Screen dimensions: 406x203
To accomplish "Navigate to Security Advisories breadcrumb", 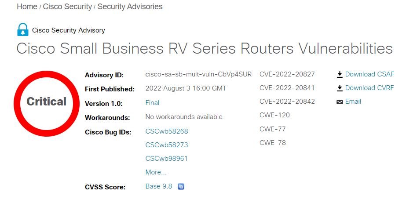I will 130,7.
